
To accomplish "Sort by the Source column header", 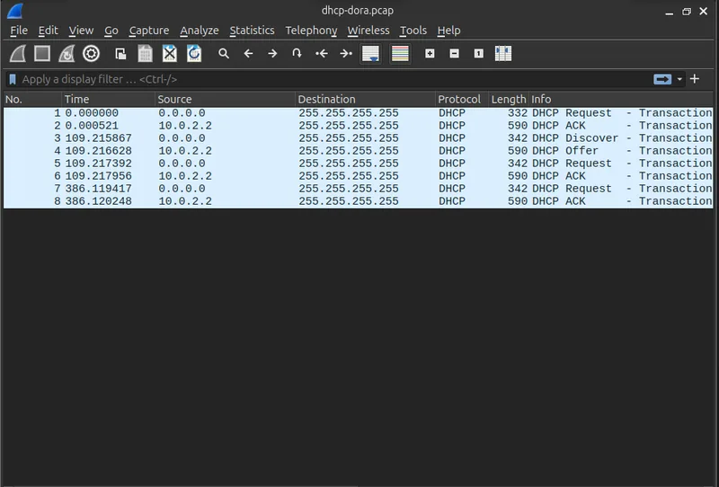I will pos(225,99).
